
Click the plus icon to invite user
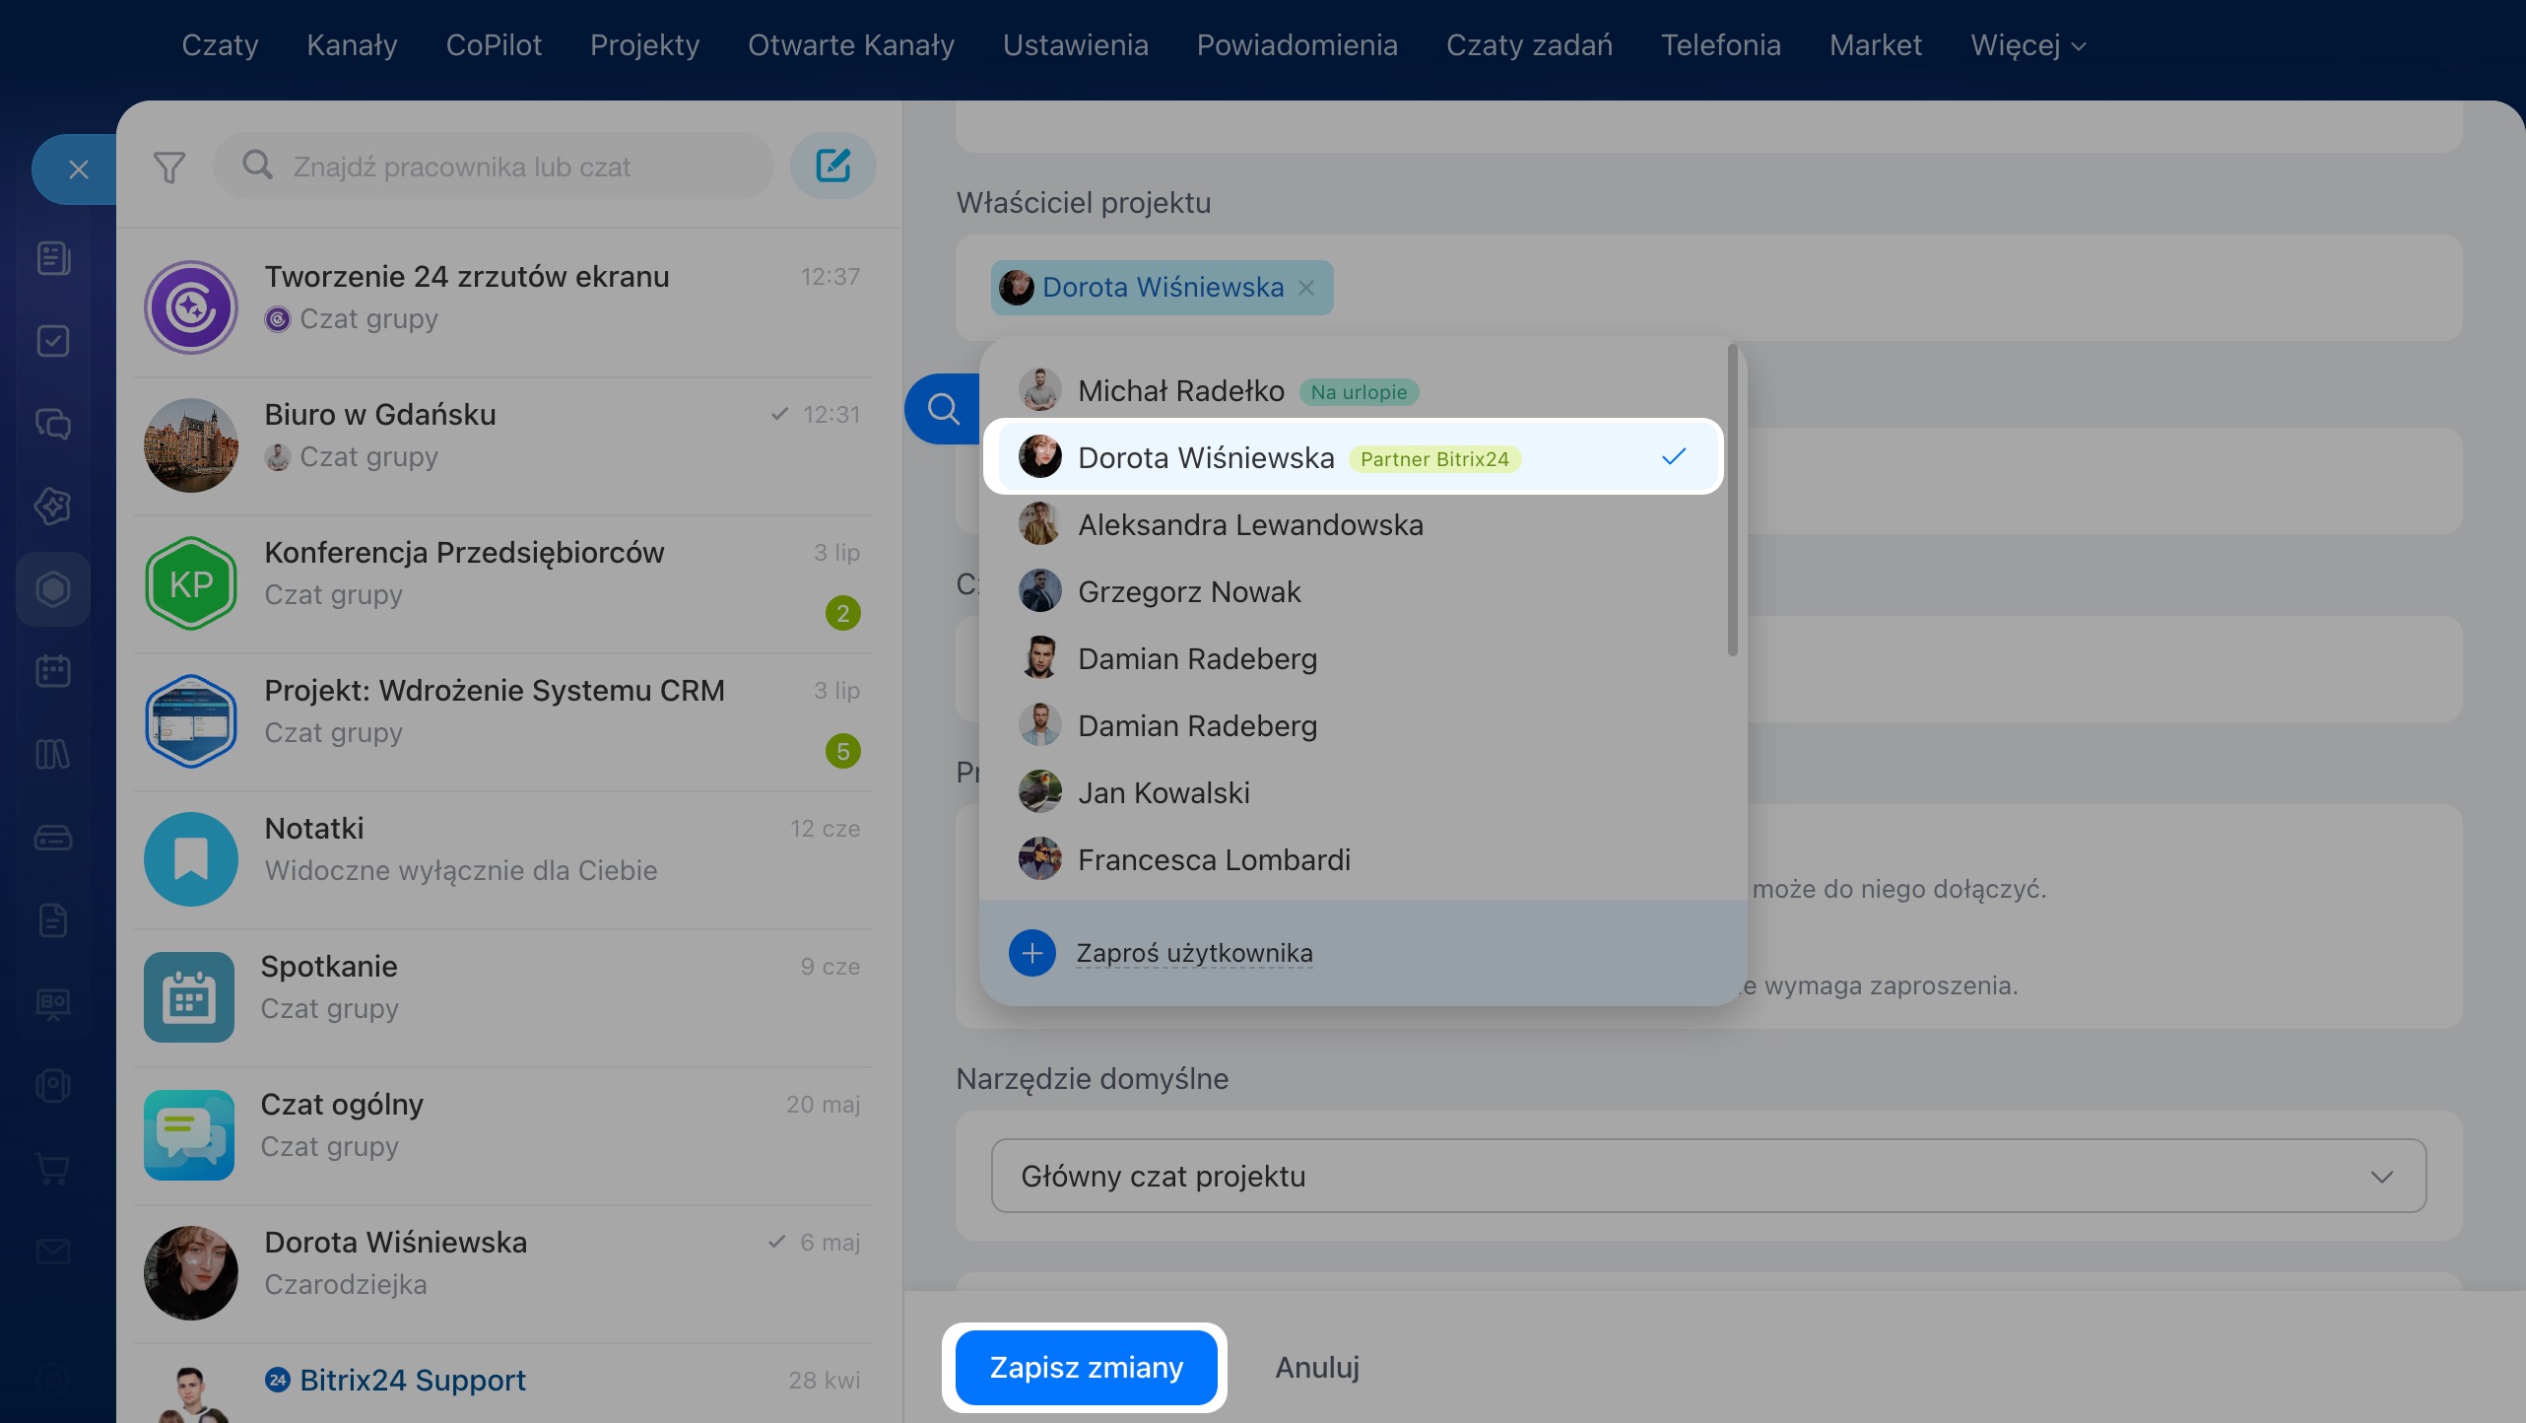tap(1032, 953)
